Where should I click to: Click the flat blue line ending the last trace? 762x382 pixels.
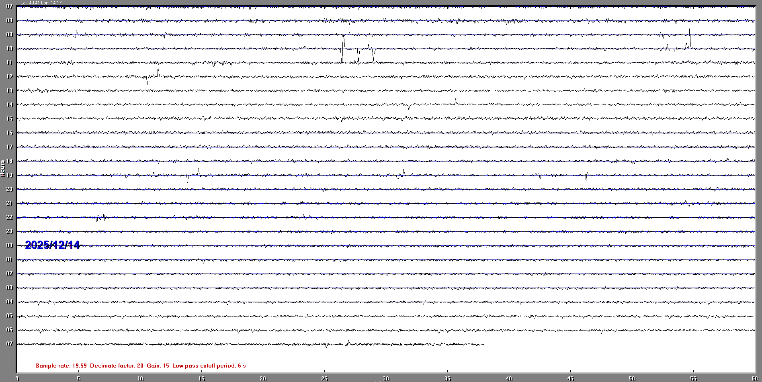point(619,344)
